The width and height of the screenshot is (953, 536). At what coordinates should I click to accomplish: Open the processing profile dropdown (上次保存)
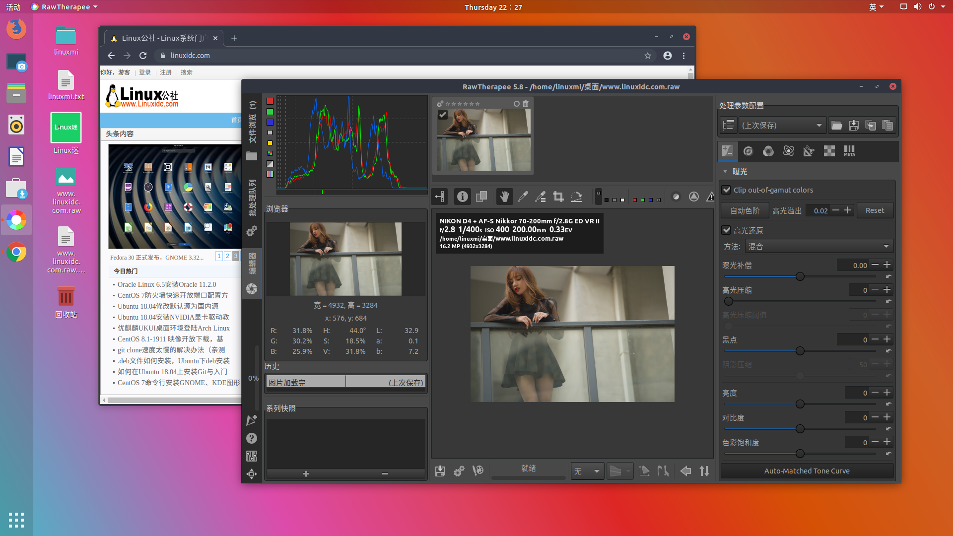point(782,125)
